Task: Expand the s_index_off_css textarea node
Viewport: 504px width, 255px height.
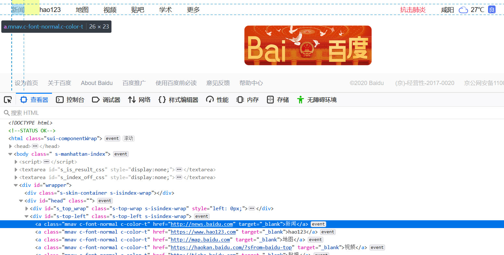Action: pyautogui.click(x=16, y=177)
